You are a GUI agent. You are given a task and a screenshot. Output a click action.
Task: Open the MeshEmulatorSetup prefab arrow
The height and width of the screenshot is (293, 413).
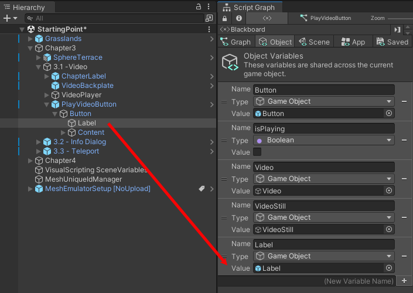coord(211,189)
